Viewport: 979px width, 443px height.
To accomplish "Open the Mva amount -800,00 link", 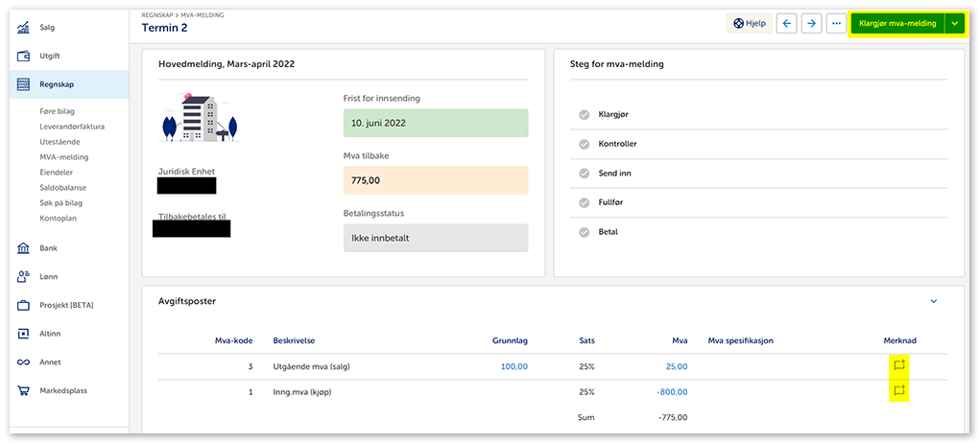I will pyautogui.click(x=670, y=392).
